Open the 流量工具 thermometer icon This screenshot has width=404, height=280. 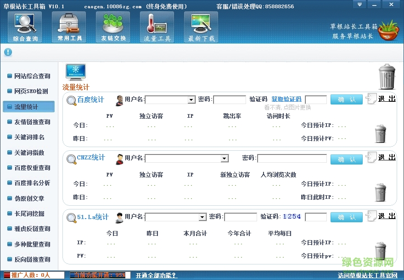pos(157,27)
